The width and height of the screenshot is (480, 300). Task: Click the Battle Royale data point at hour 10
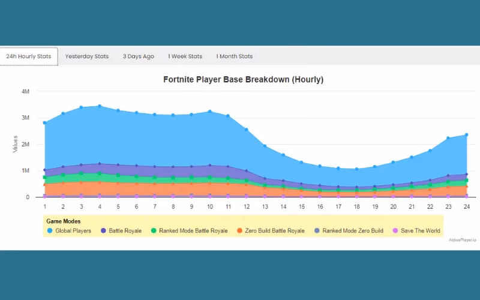click(210, 166)
